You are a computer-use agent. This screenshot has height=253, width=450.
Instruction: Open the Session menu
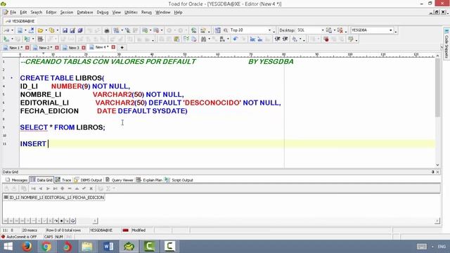67,13
